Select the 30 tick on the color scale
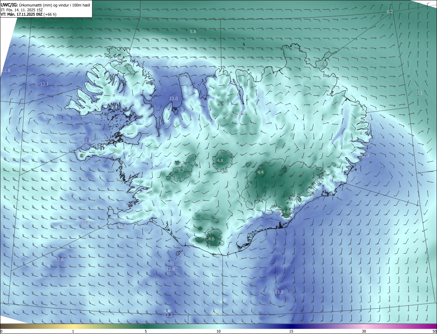437x334 pixels. tap(364, 332)
